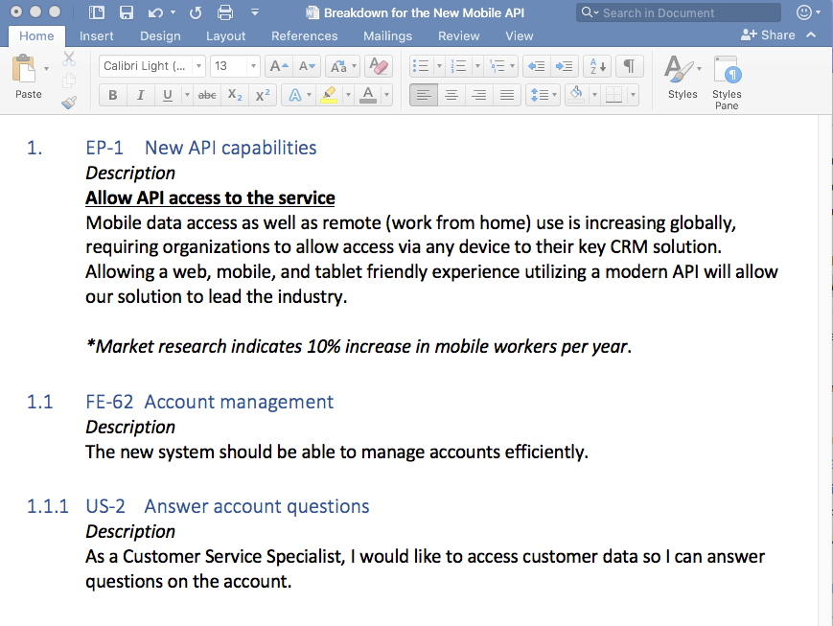Click the Share button
This screenshot has width=833, height=626.
point(768,35)
